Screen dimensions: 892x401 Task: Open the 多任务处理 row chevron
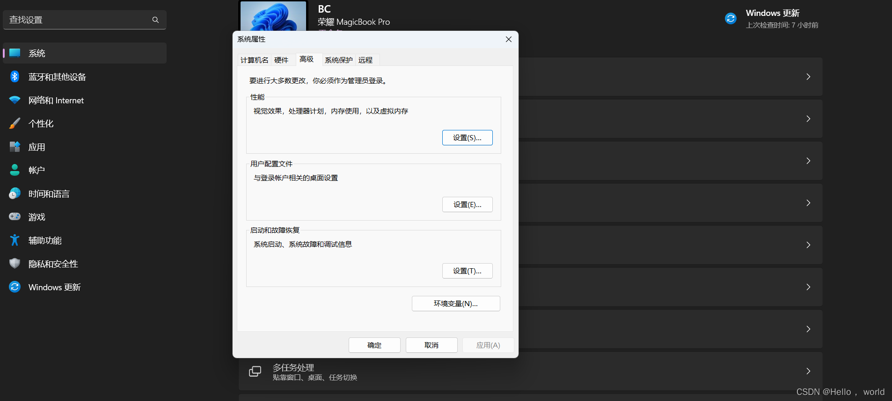(x=808, y=371)
